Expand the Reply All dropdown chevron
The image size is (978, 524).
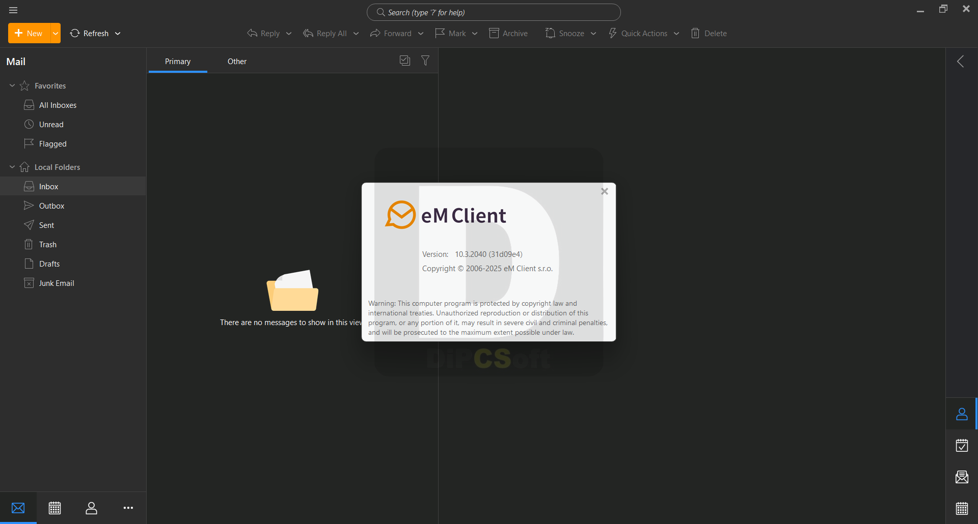(356, 34)
